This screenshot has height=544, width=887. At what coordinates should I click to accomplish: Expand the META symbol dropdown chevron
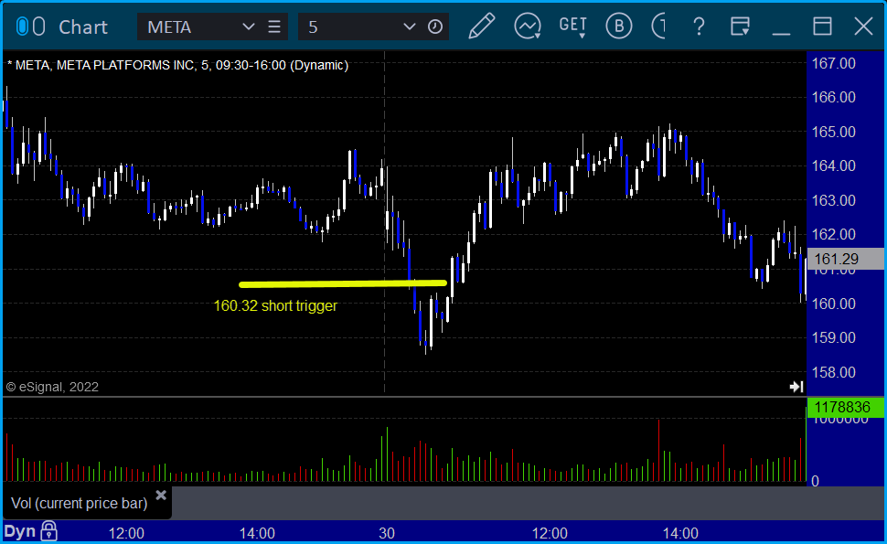(249, 27)
